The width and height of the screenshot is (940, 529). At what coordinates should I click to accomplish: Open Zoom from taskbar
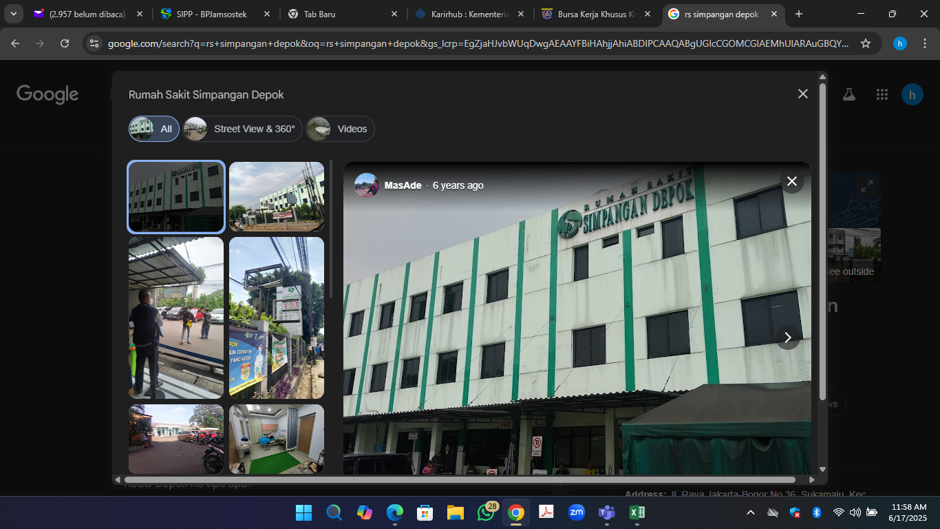[577, 512]
